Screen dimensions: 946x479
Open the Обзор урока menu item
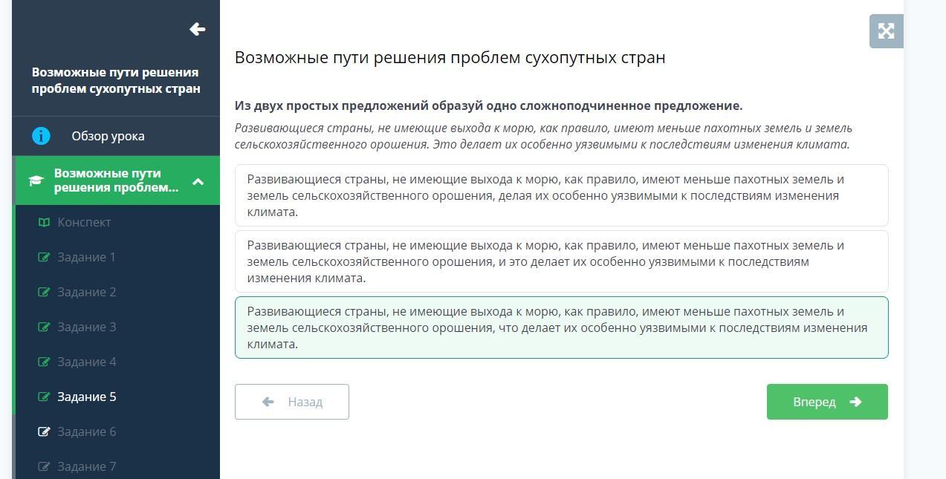(x=116, y=136)
